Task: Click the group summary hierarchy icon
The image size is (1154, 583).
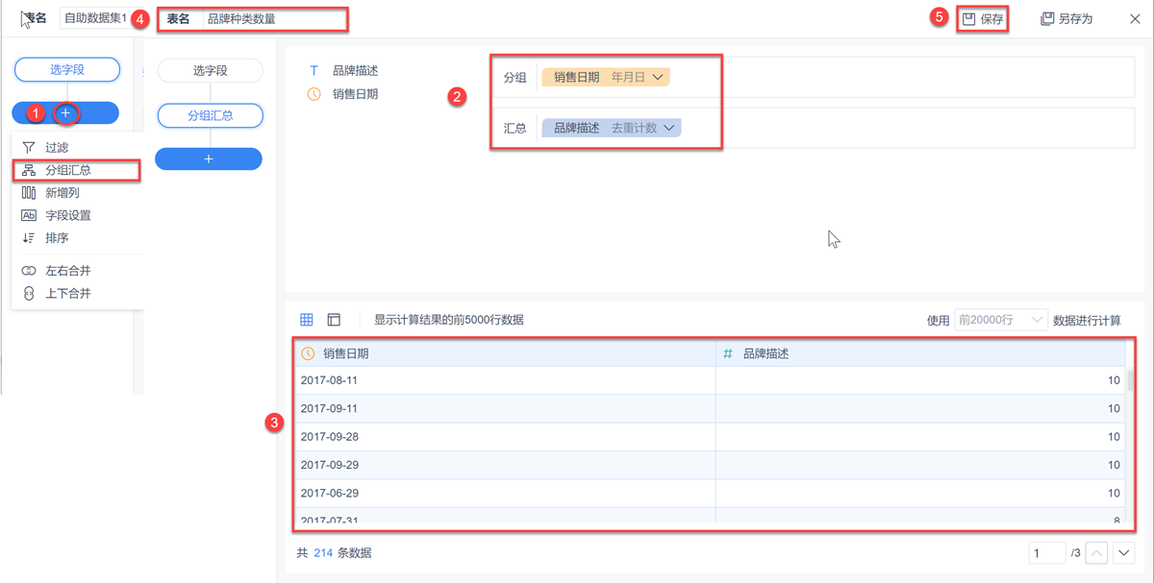Action: (x=29, y=170)
